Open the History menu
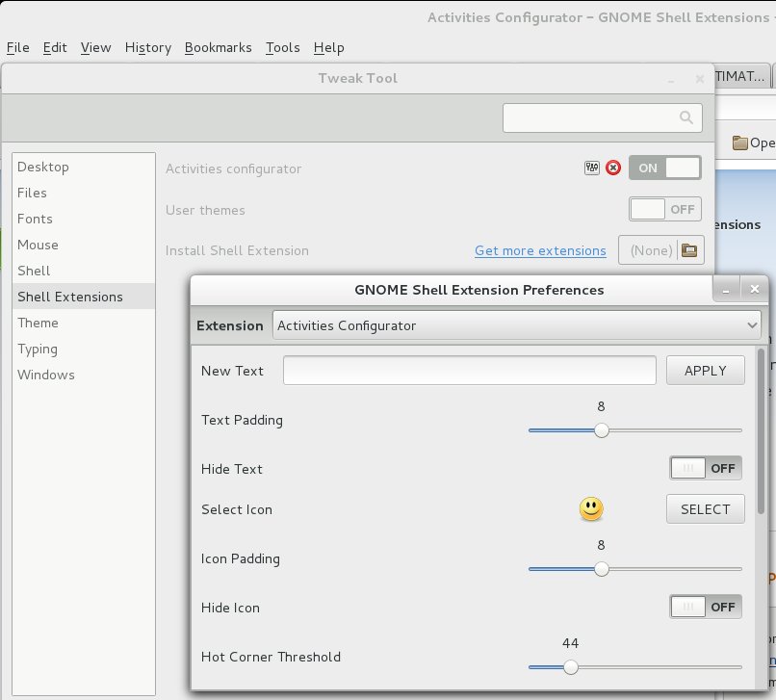Screen dimensions: 776x700 point(147,47)
